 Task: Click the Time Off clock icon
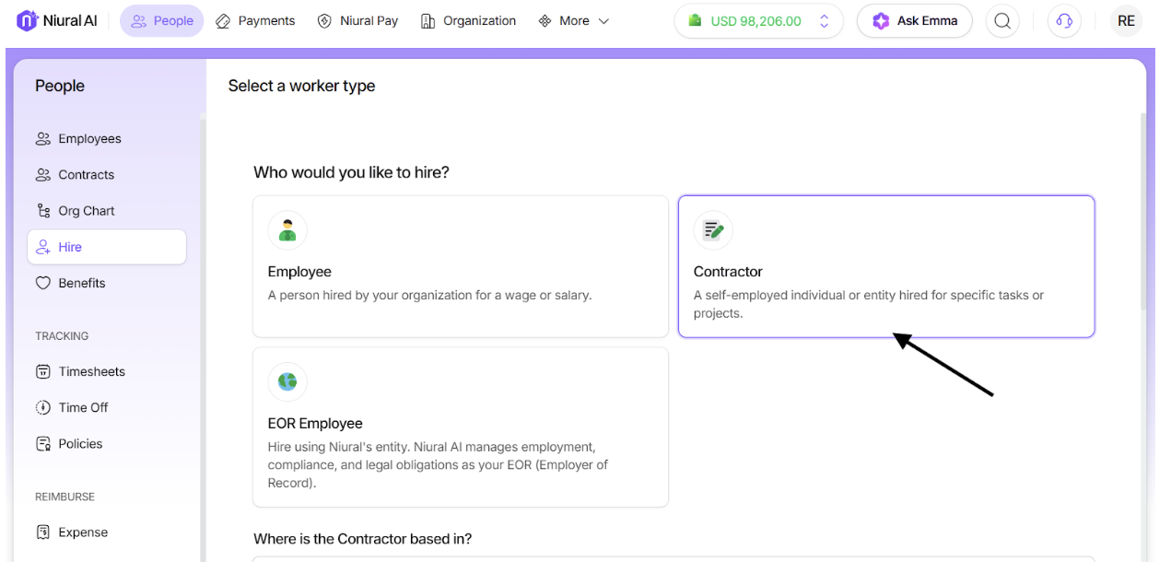pyautogui.click(x=43, y=408)
